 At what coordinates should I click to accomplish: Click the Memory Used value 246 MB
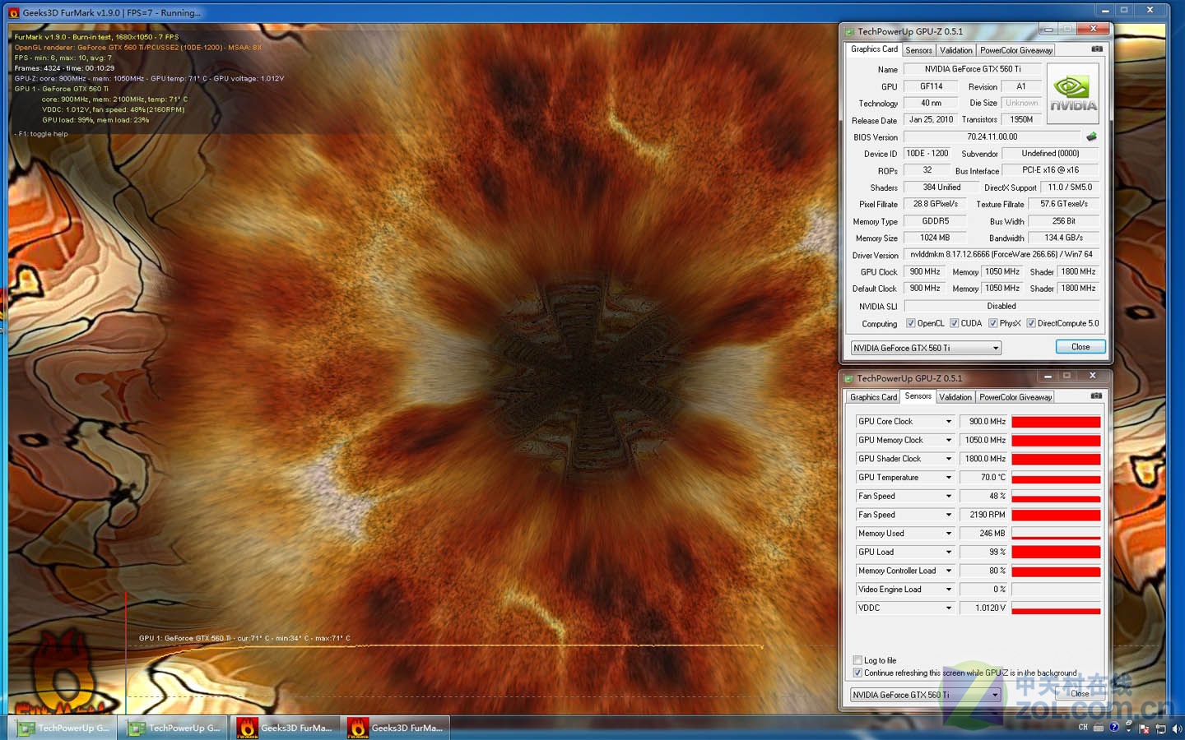(983, 534)
